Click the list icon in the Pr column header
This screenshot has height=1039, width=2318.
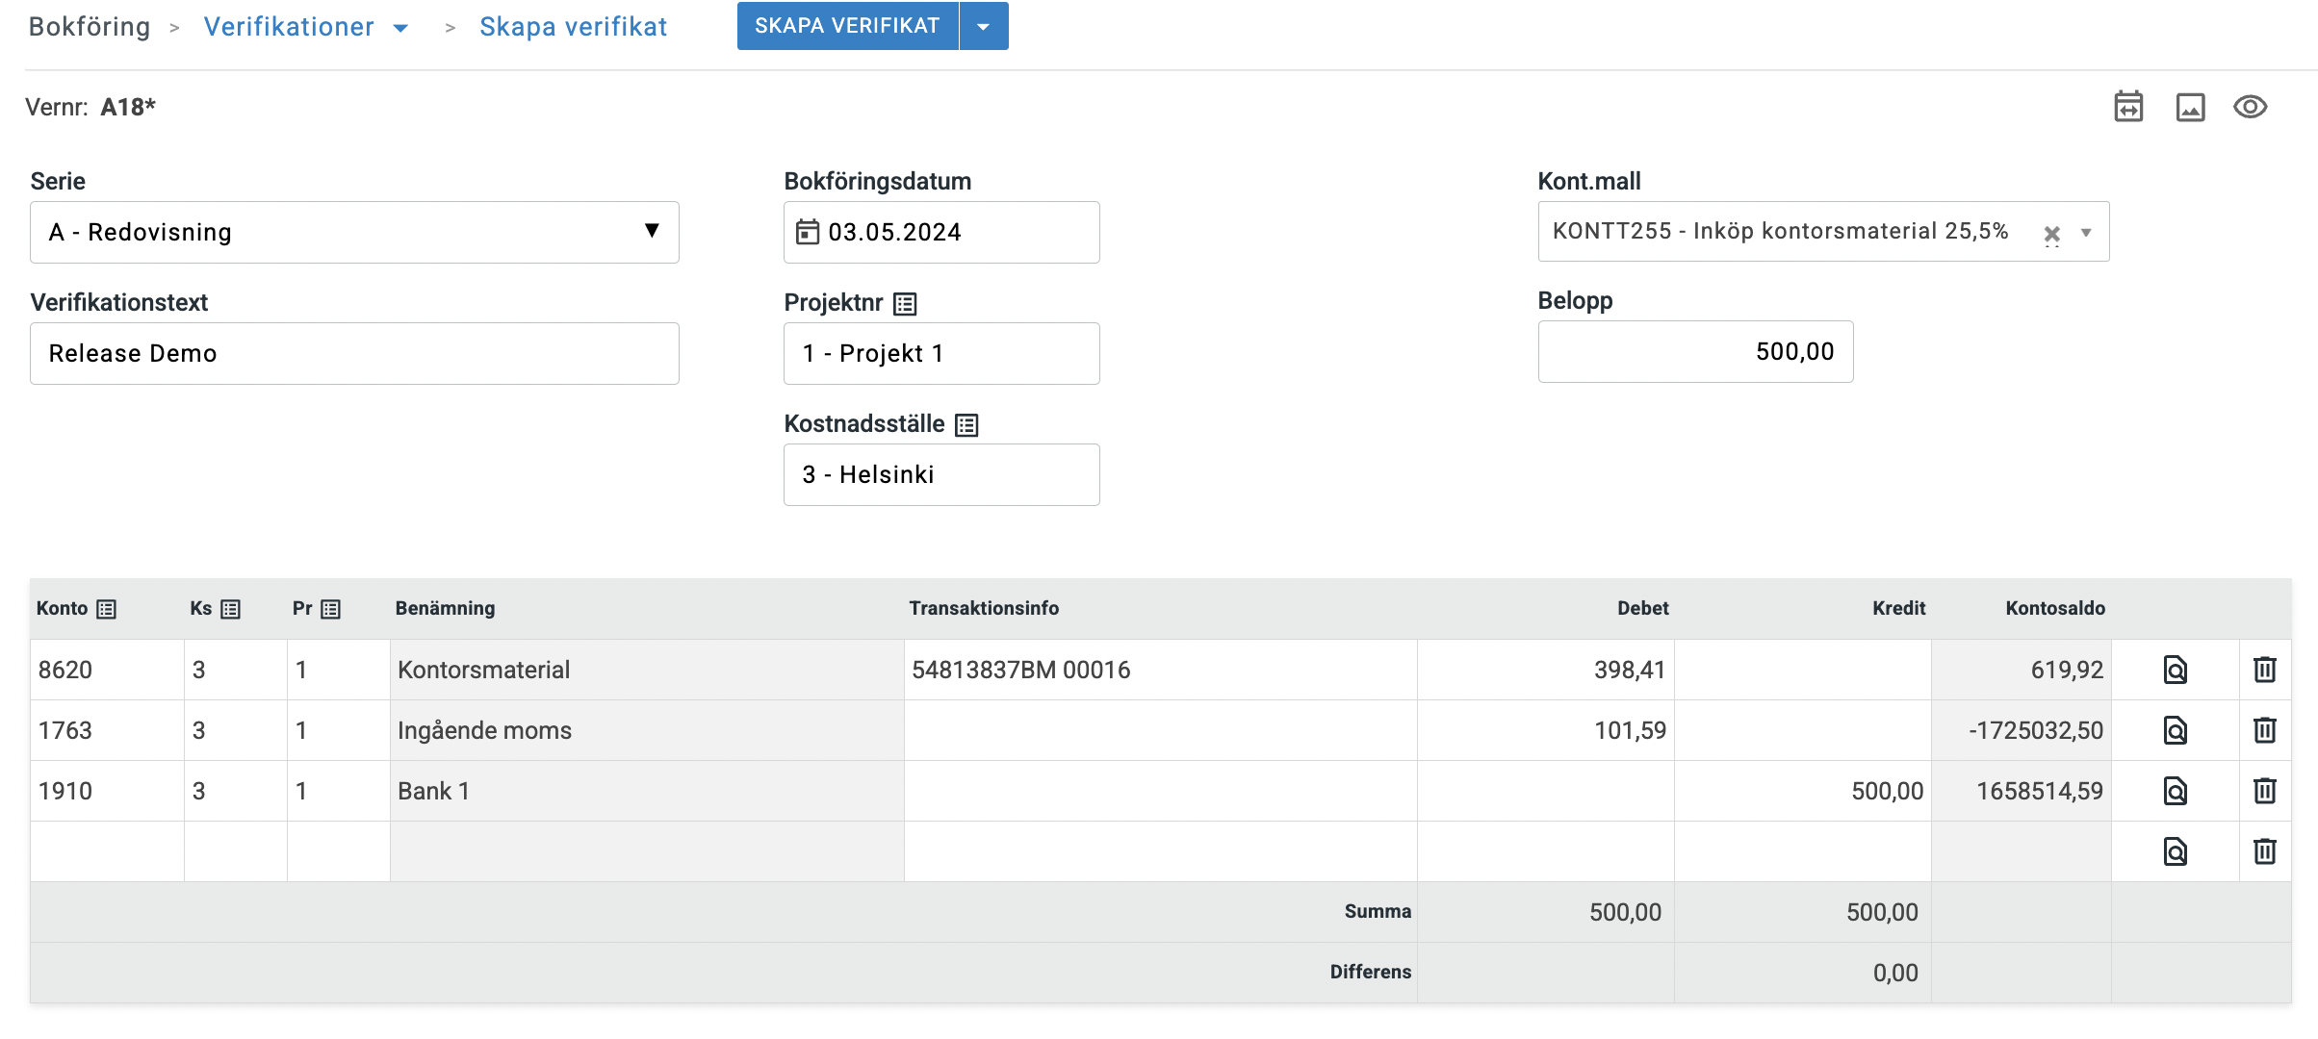coord(330,609)
